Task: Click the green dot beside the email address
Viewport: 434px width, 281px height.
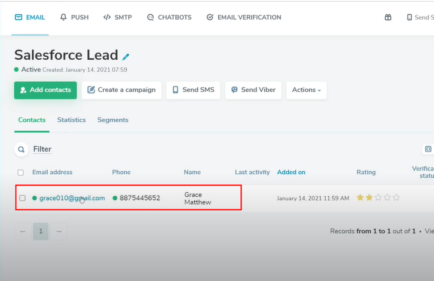Action: point(35,198)
